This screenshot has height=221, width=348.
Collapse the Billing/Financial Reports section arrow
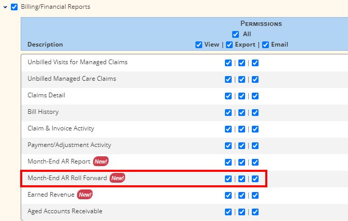tap(5, 7)
